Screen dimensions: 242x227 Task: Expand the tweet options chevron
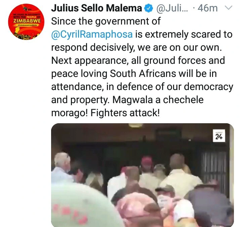228,8
